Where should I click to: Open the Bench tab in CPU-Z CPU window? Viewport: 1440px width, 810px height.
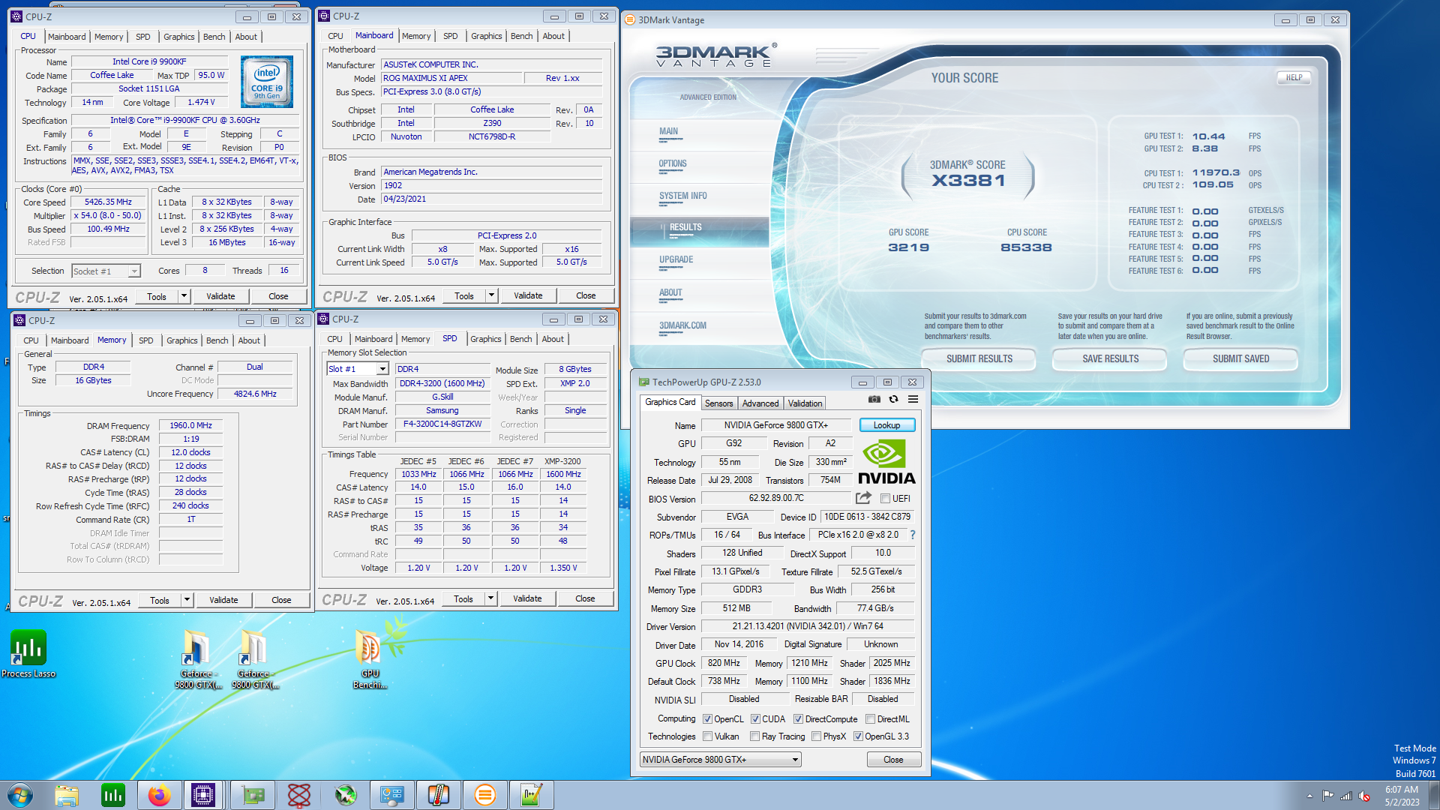point(214,37)
